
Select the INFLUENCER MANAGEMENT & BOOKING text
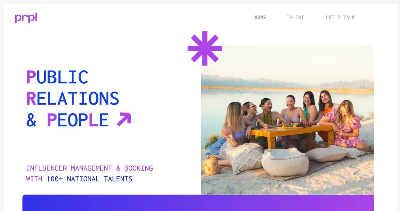tap(89, 168)
